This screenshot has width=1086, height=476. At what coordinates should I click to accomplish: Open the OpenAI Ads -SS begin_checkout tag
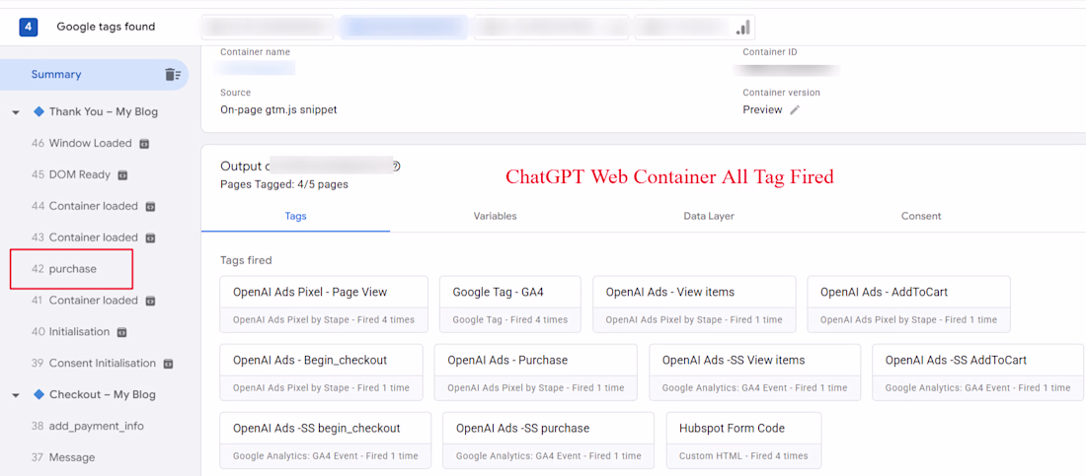click(325, 441)
